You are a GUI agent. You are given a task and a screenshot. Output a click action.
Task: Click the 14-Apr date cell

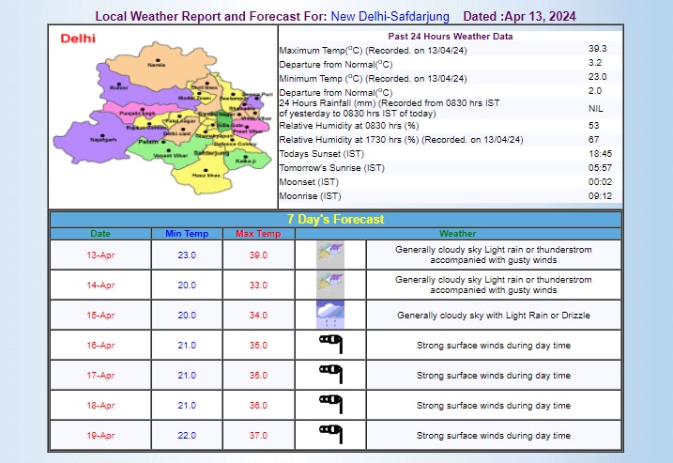coord(100,286)
